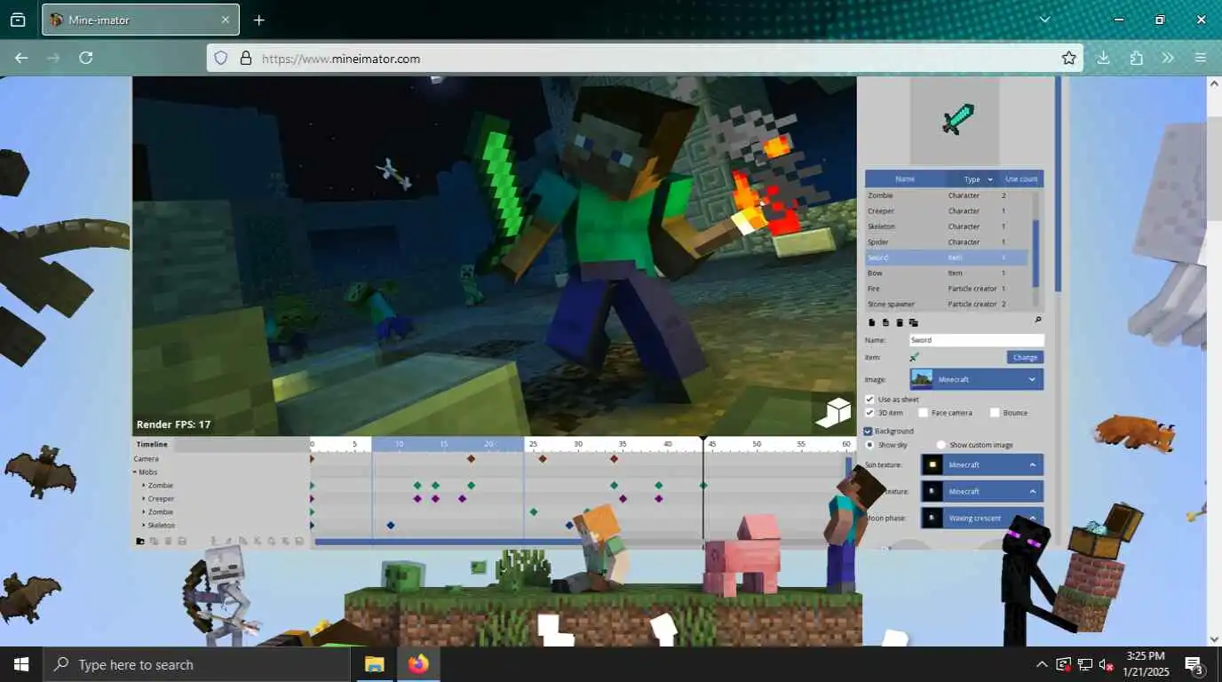The width and height of the screenshot is (1222, 682).
Task: Open the Moon phase Waxing crescent dropdown
Action: coord(982,518)
